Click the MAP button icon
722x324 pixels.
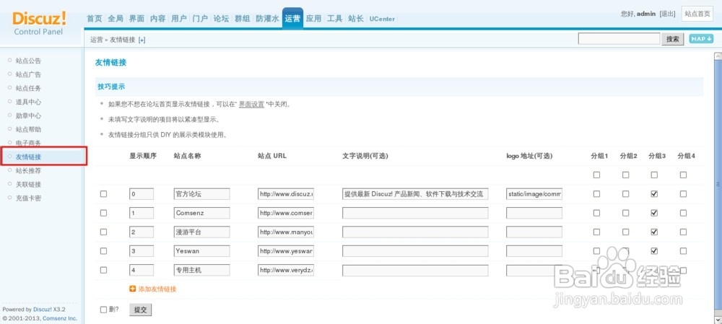pyautogui.click(x=701, y=39)
